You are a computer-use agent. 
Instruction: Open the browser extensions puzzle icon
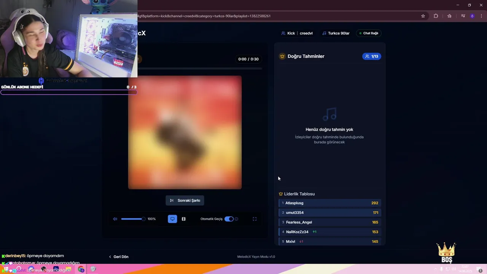click(436, 16)
